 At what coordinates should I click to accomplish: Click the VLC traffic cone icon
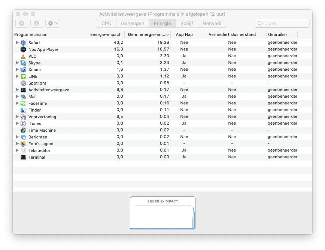[23, 56]
